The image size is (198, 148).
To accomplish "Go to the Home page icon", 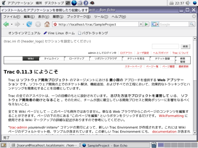I will pyautogui.click(x=47, y=24).
